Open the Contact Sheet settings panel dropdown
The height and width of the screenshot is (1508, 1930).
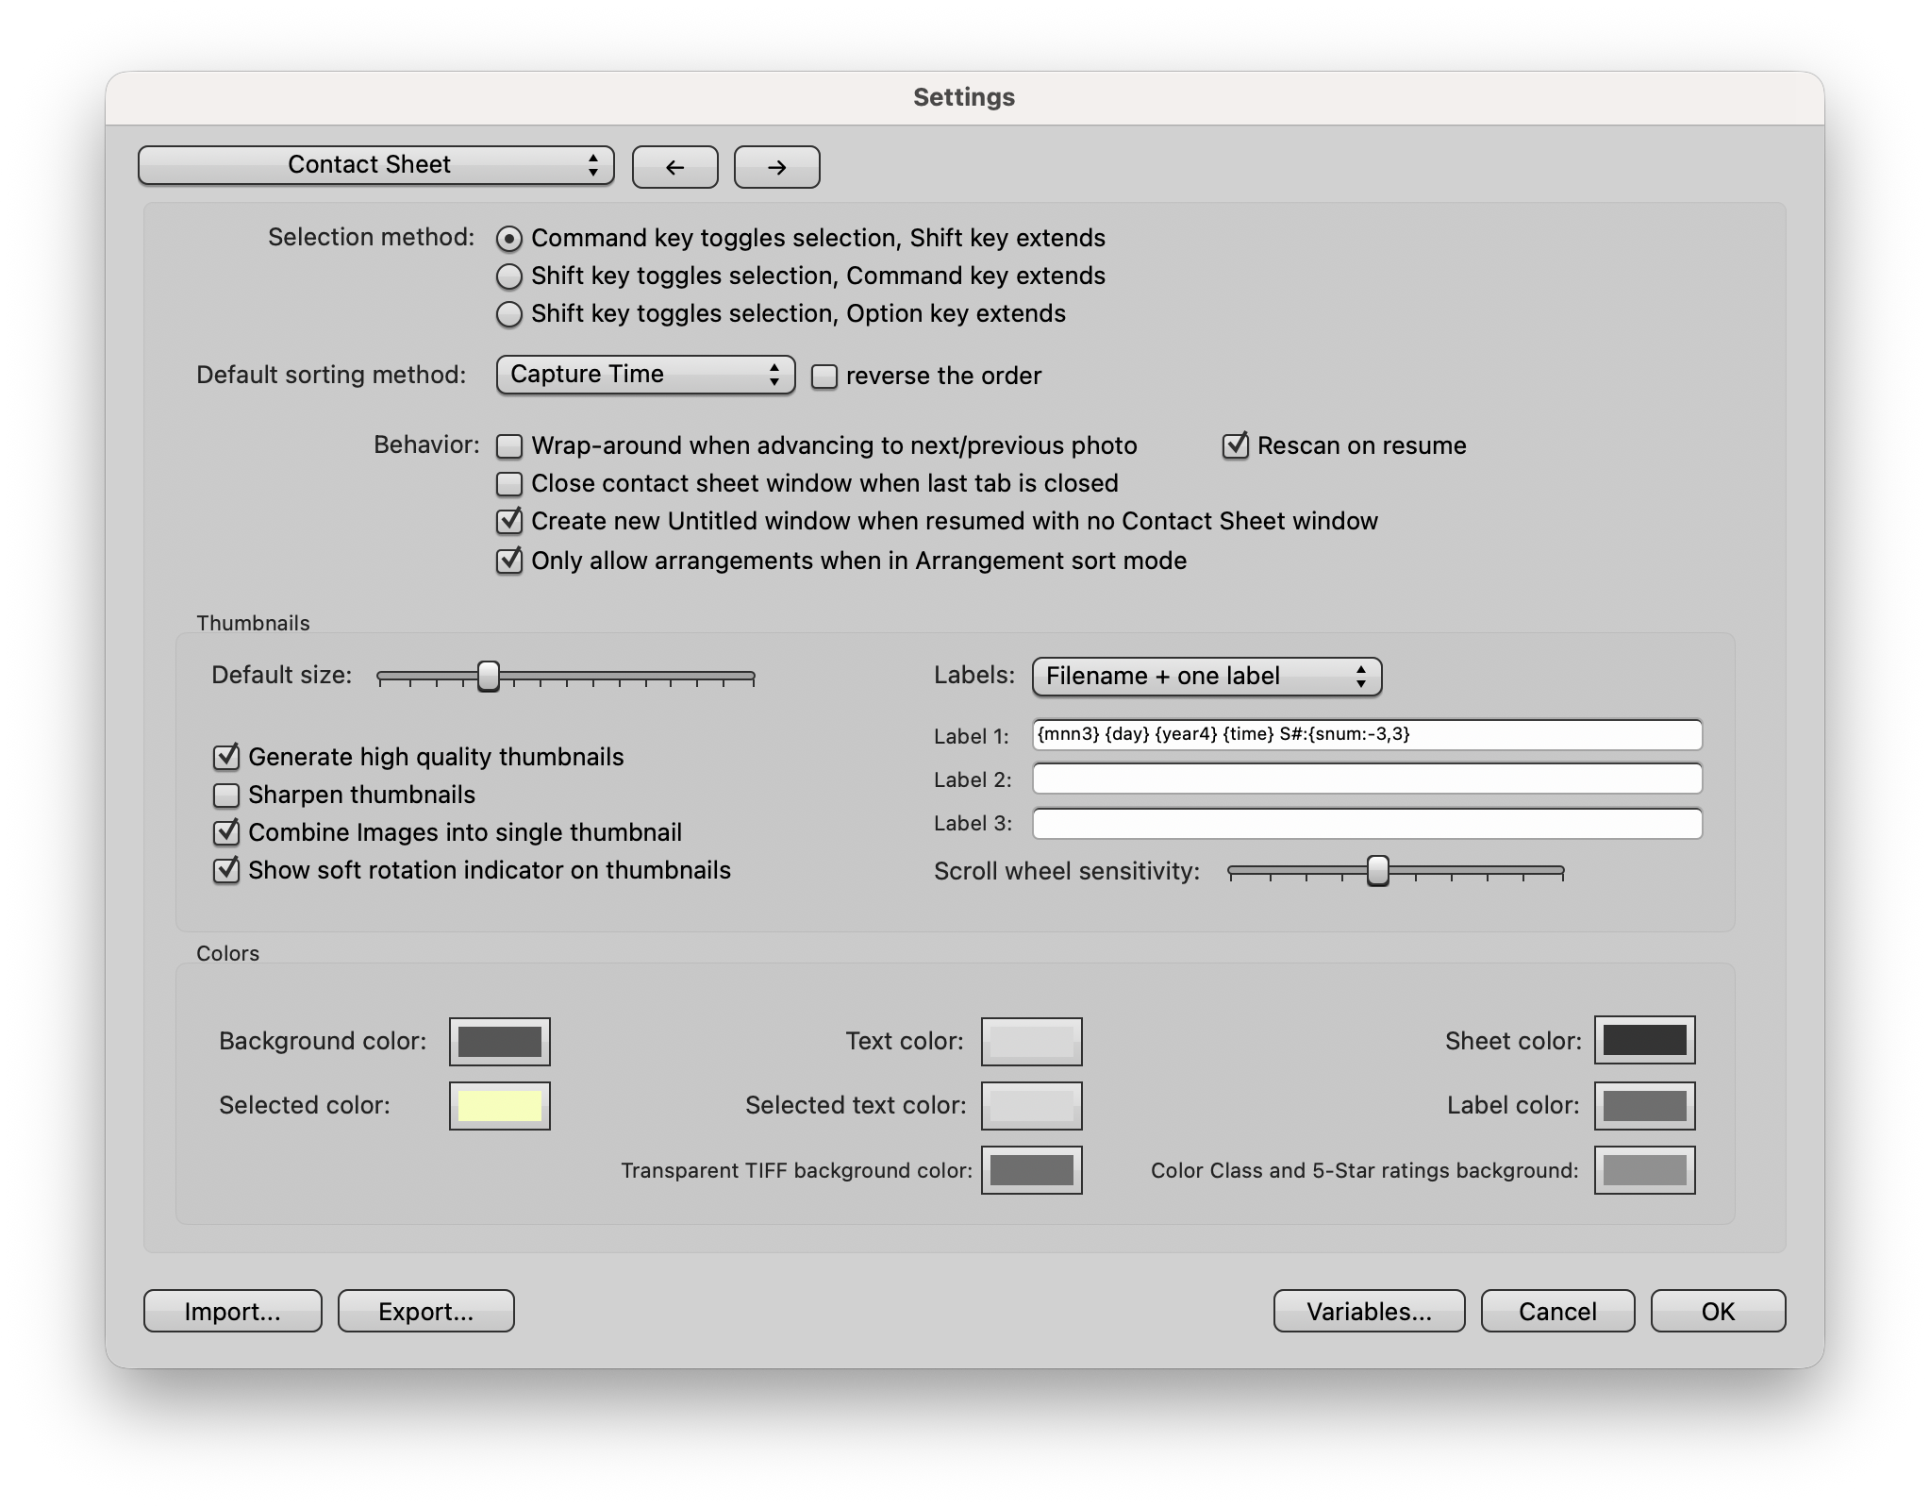point(375,165)
